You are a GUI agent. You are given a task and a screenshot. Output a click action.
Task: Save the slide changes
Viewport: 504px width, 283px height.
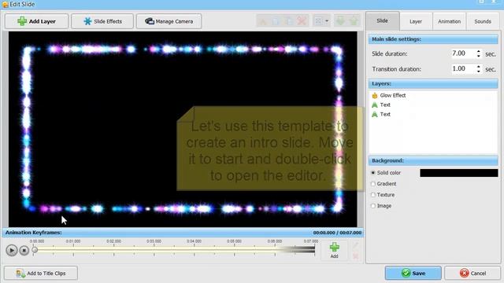pyautogui.click(x=413, y=273)
